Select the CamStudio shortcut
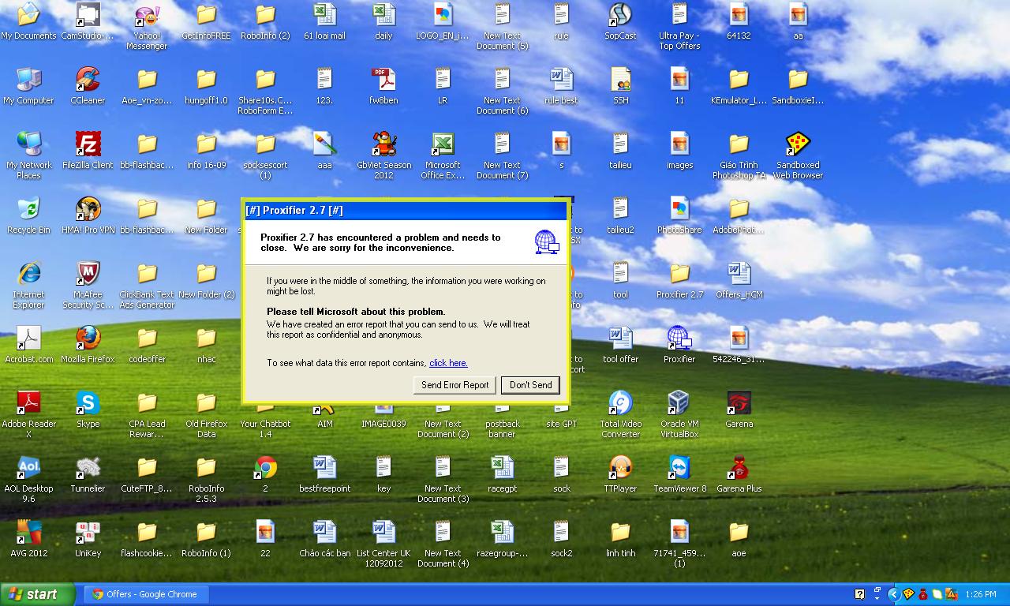 88,21
